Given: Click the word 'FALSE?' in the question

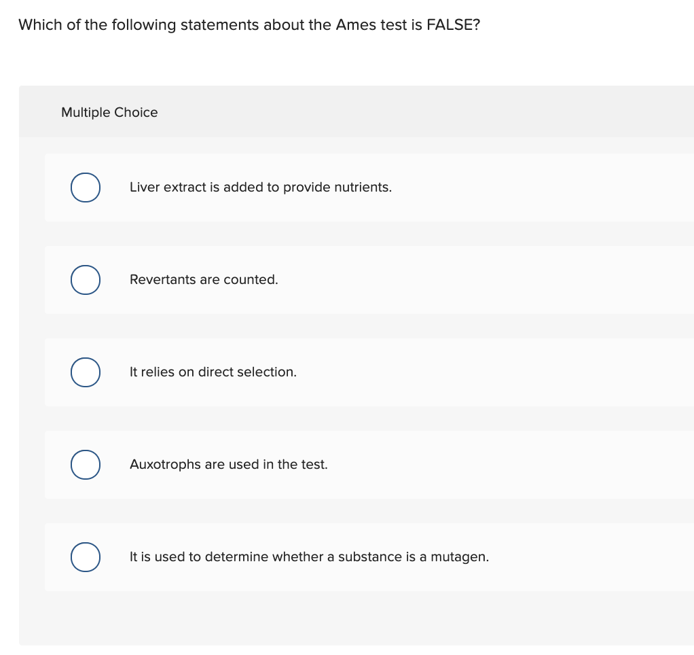Looking at the screenshot, I should coord(454,25).
